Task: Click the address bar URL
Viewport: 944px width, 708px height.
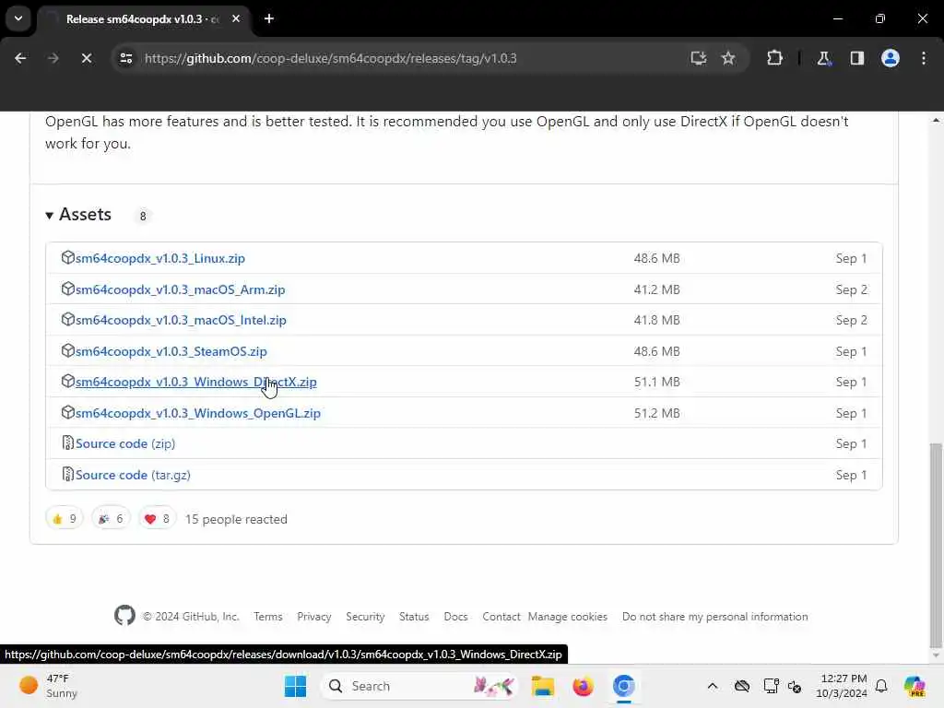Action: (x=331, y=58)
